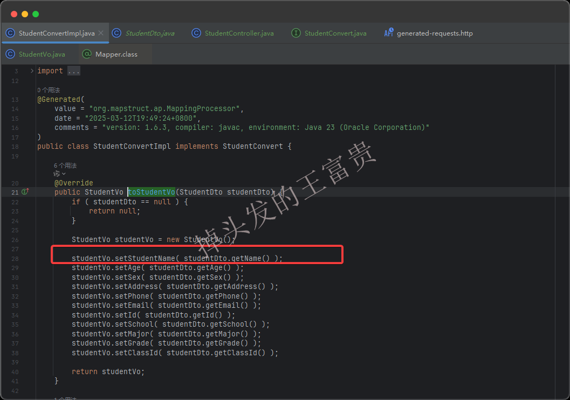Click the class icon on StudentVo.java tab
This screenshot has height=400, width=570.
click(10, 54)
